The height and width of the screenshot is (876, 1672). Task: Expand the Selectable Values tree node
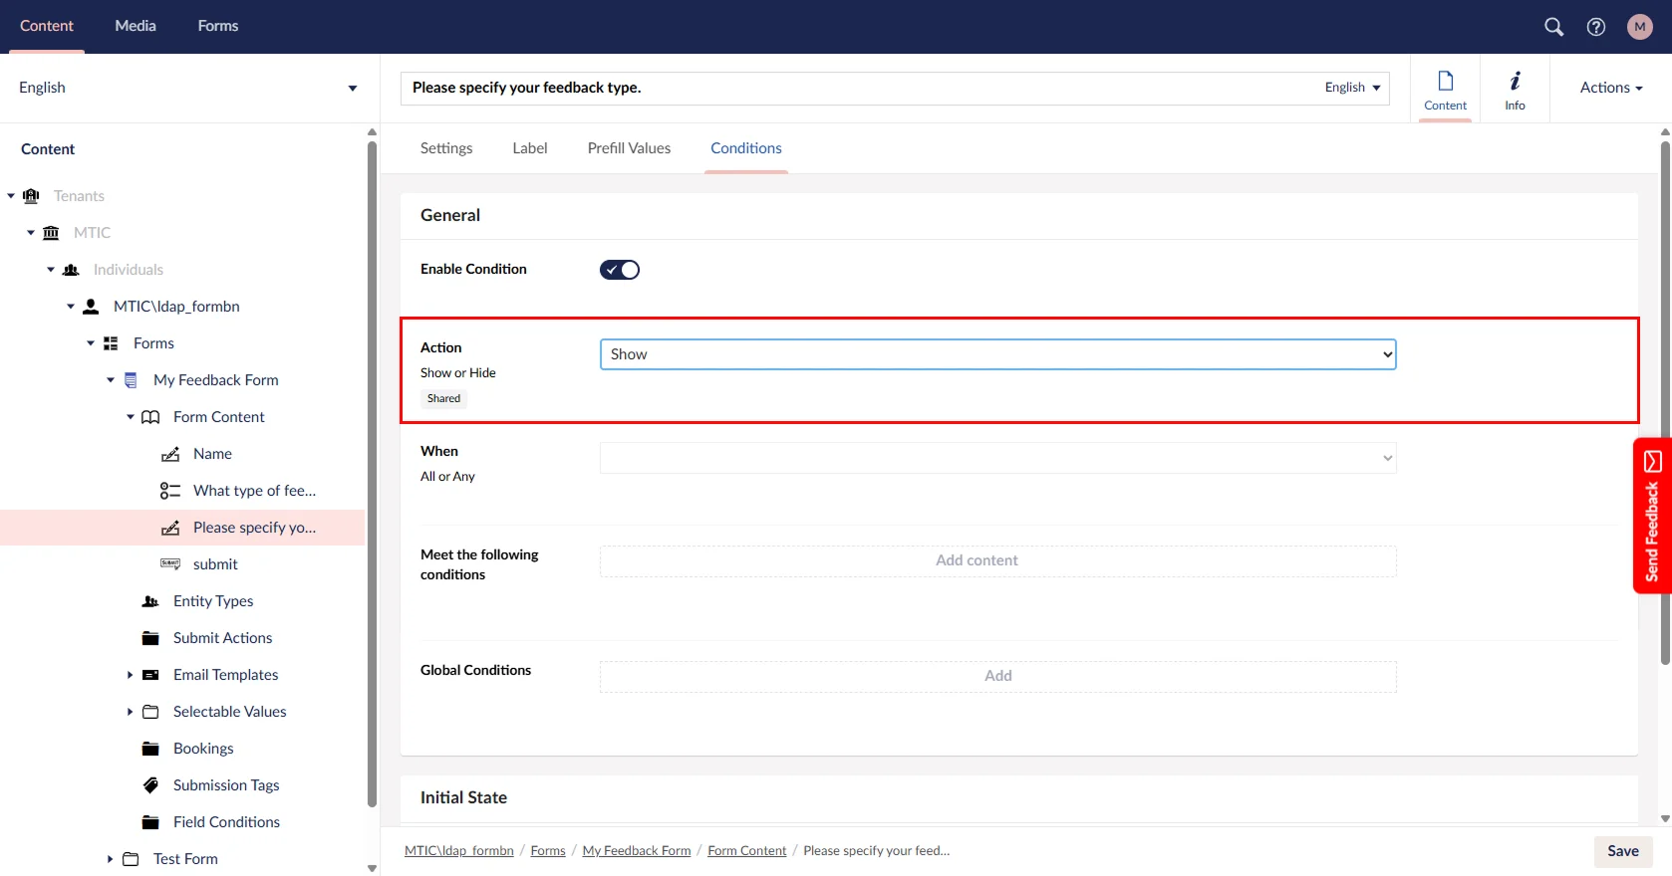pyautogui.click(x=130, y=712)
